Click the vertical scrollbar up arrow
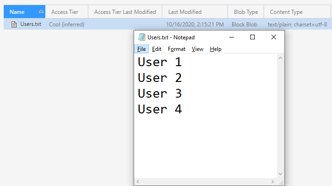The height and width of the screenshot is (186, 332). coord(280,58)
